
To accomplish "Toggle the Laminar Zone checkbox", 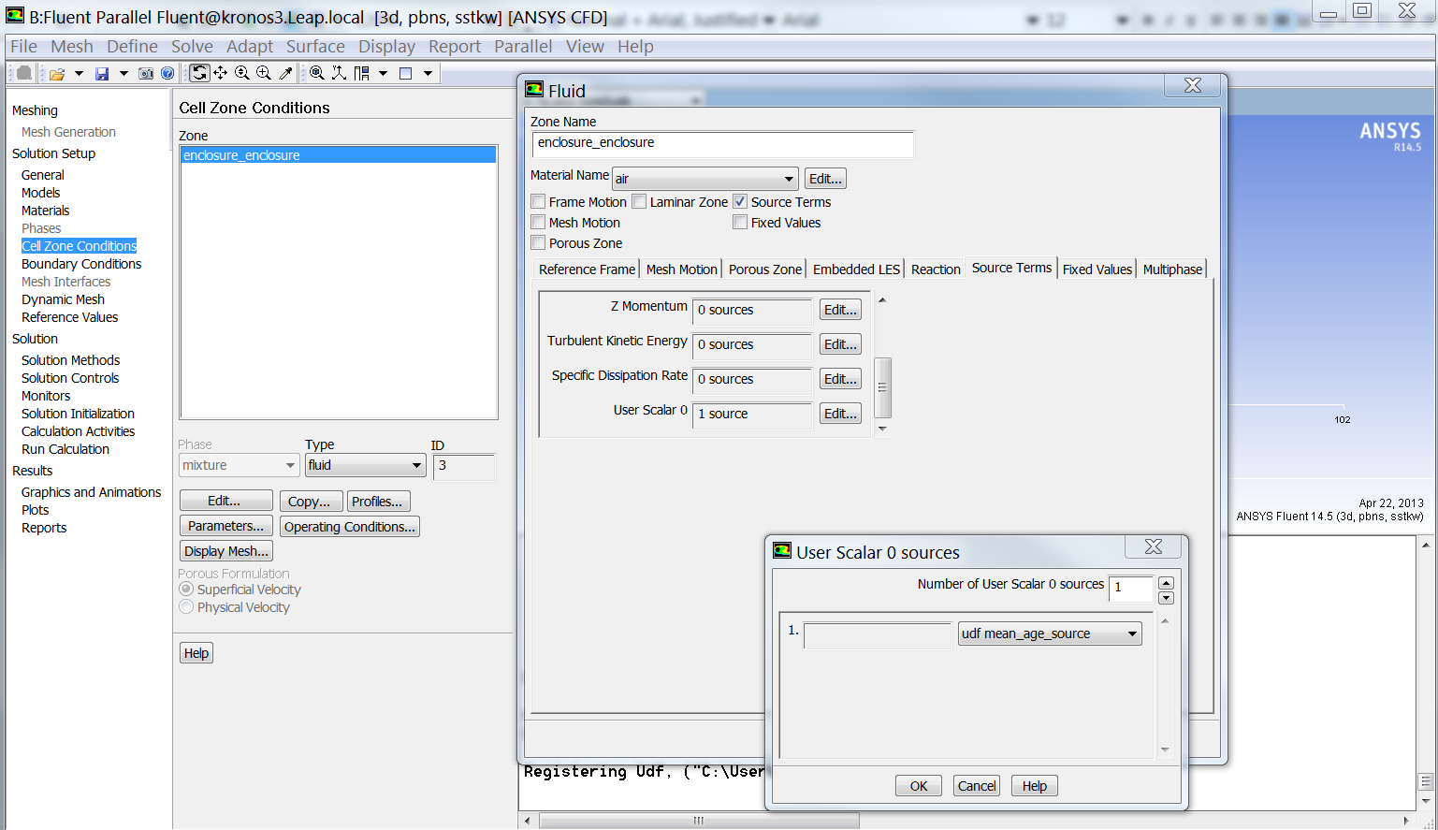I will coord(639,201).
